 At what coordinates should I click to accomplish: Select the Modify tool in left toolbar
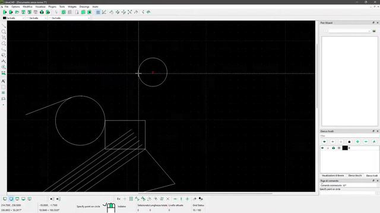coord(4,67)
